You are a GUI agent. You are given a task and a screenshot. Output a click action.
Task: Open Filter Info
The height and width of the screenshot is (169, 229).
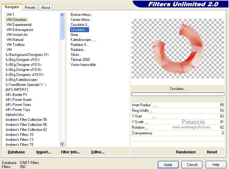(x=70, y=152)
